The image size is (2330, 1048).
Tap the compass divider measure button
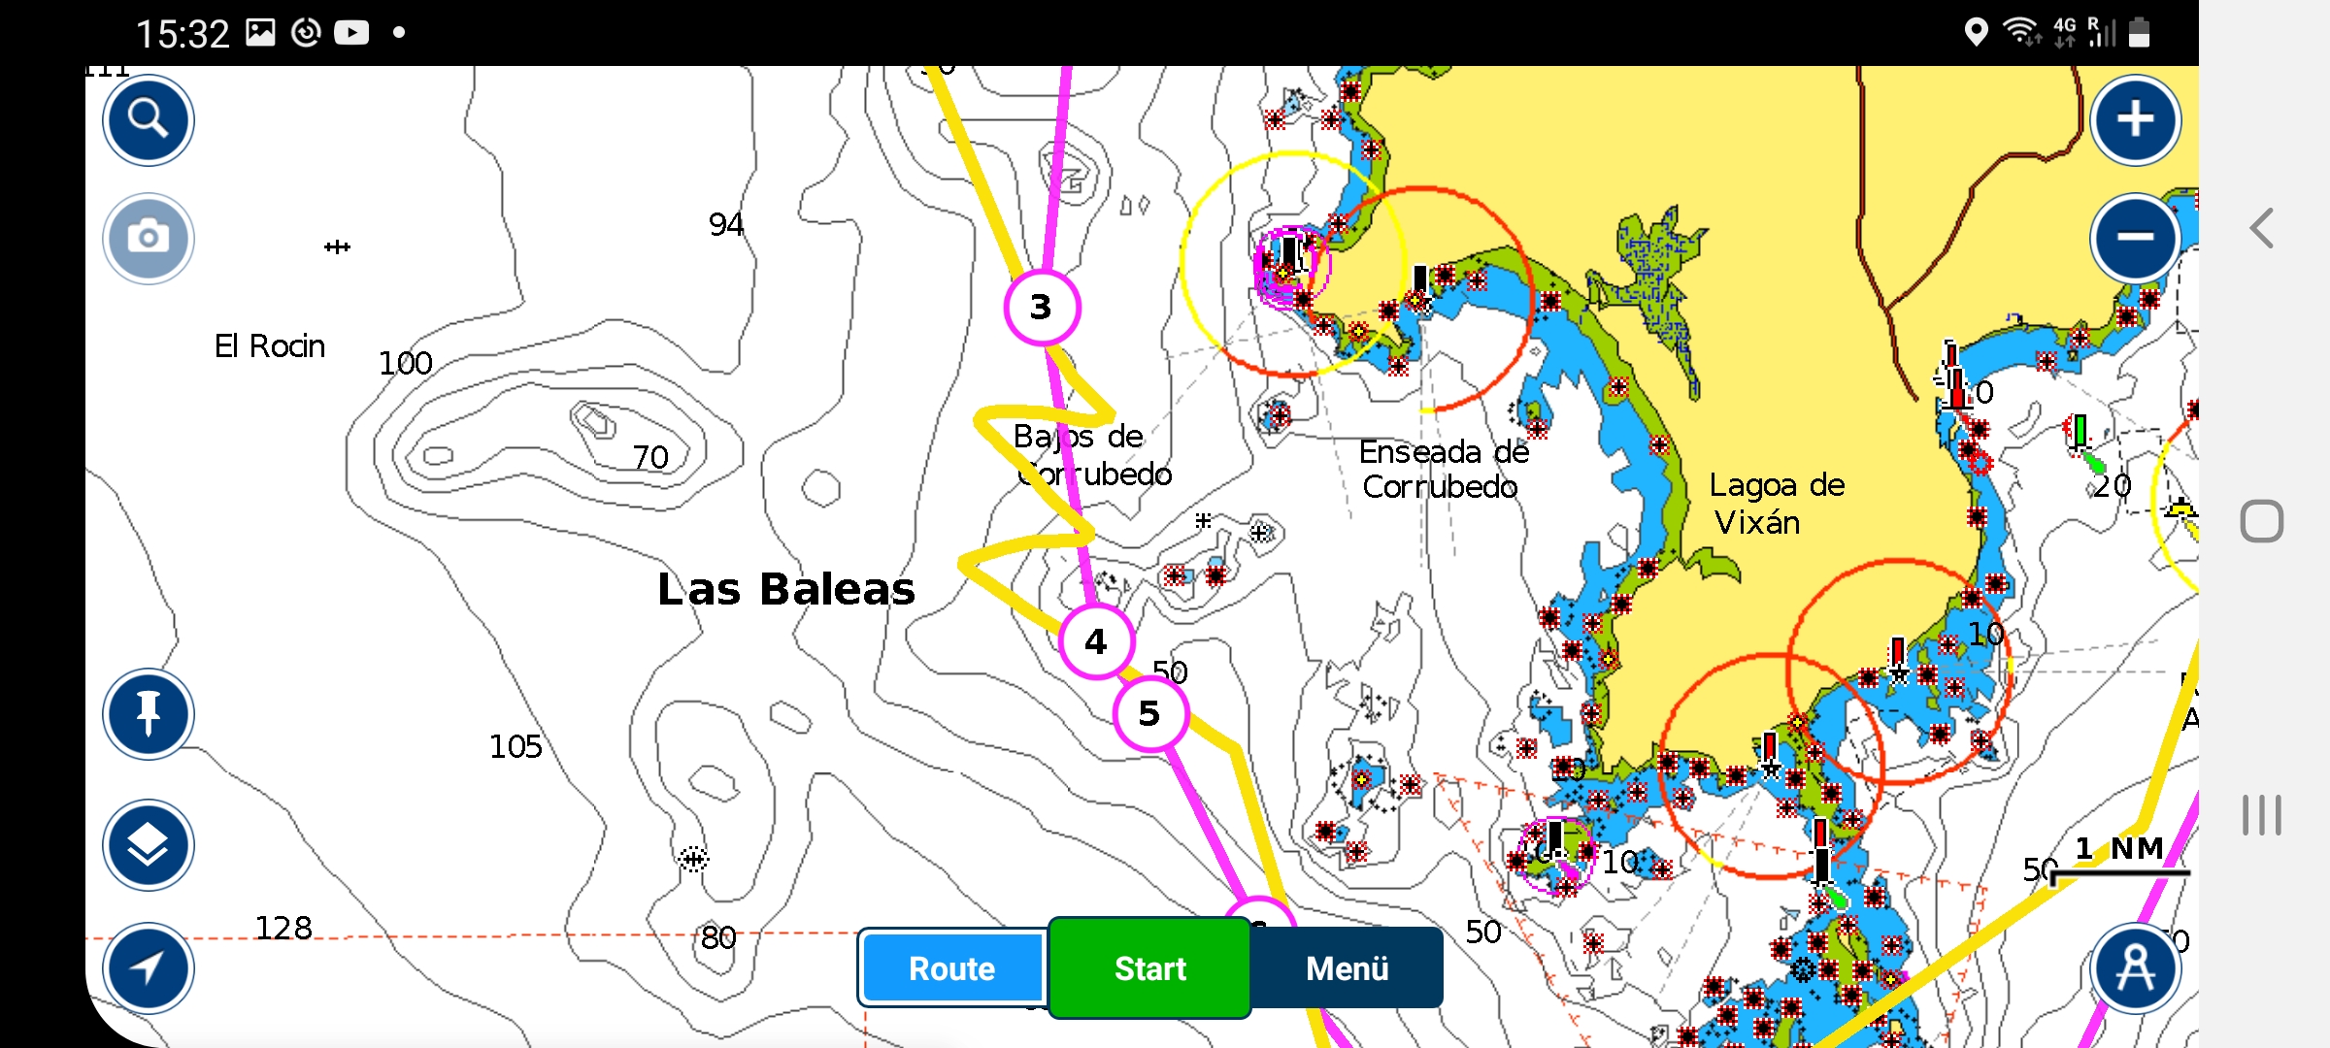tap(2135, 967)
